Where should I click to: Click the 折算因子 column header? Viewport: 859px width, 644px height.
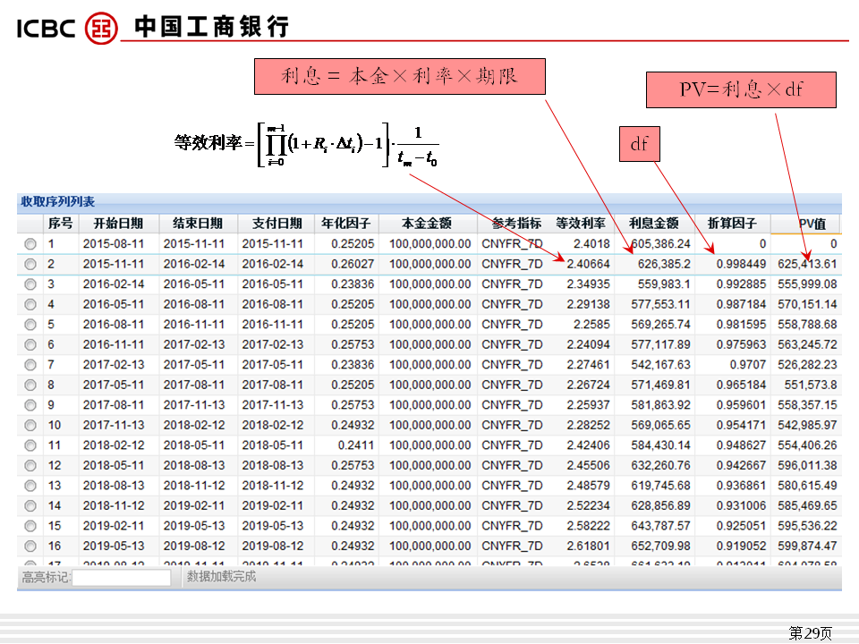pos(732,223)
